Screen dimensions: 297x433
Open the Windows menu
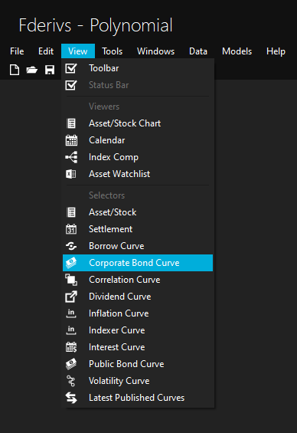pos(156,51)
